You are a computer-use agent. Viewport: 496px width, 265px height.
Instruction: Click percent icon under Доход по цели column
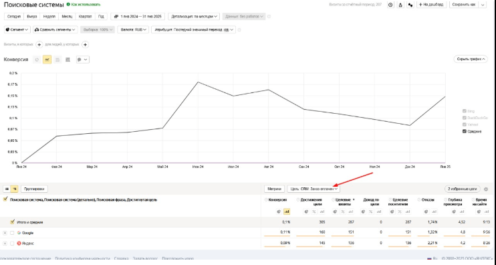coord(371,211)
